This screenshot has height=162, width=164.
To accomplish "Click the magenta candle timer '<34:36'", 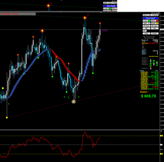I will pos(105,31).
